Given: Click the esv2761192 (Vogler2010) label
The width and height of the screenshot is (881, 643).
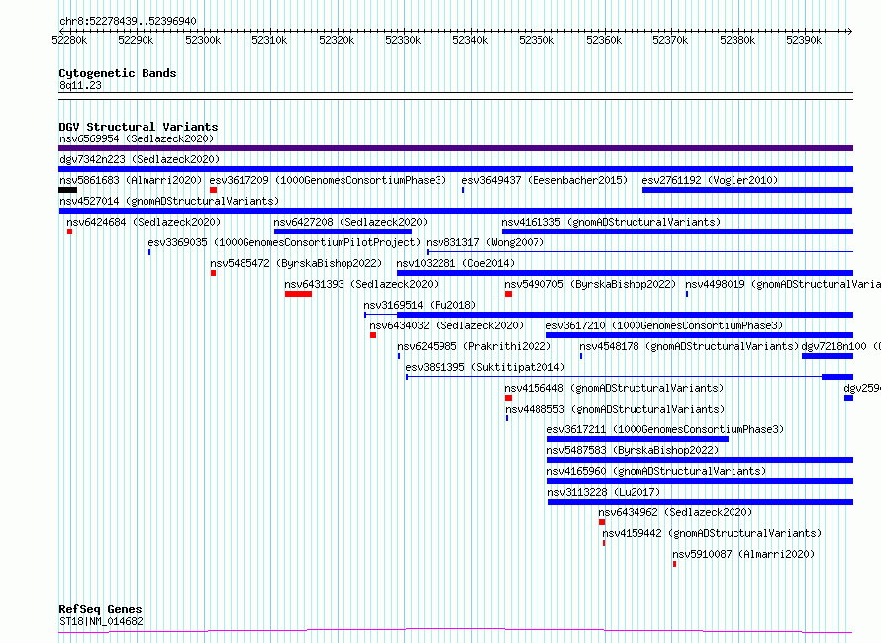Looking at the screenshot, I should pos(710,180).
